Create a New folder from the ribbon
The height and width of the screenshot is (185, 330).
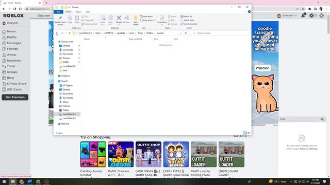136,21
